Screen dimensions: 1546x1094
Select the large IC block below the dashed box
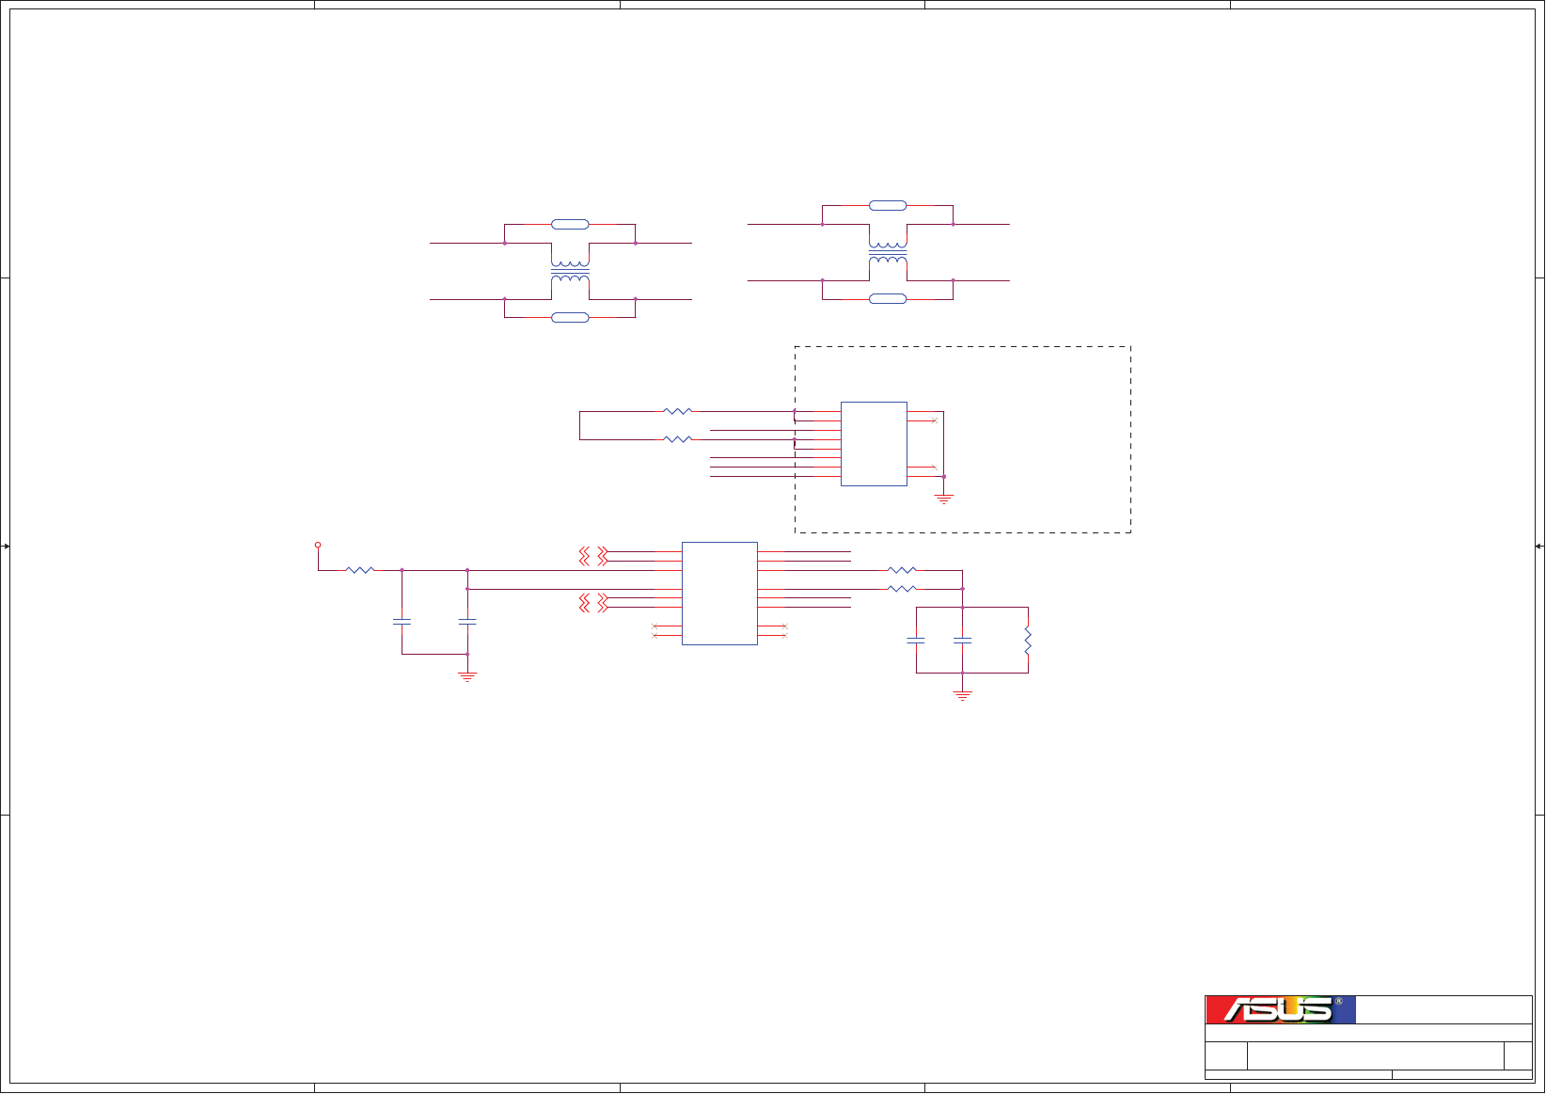point(719,594)
